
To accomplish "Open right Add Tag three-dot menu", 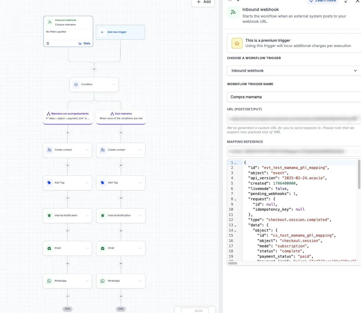I will pos(140,183).
